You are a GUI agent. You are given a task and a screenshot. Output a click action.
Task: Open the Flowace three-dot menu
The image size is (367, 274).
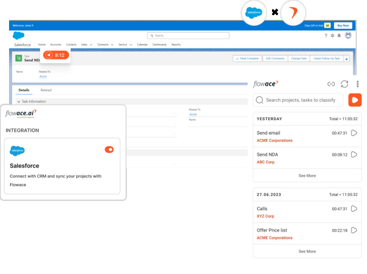click(x=358, y=84)
